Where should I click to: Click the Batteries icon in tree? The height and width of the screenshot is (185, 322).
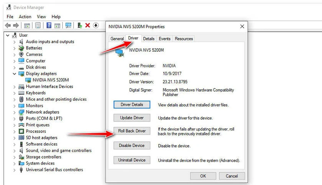click(21, 48)
